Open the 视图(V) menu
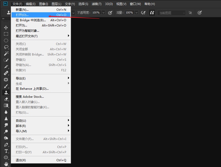The width and height of the screenshot is (221, 167). (121, 4)
